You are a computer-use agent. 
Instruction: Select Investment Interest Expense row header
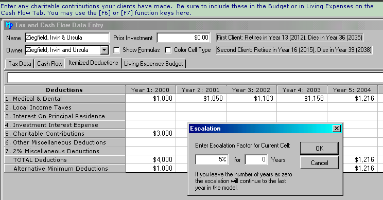click(65, 125)
